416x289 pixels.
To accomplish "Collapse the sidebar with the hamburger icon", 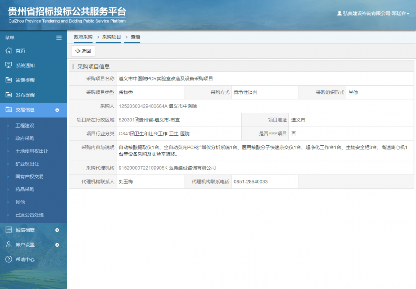I will [59, 38].
